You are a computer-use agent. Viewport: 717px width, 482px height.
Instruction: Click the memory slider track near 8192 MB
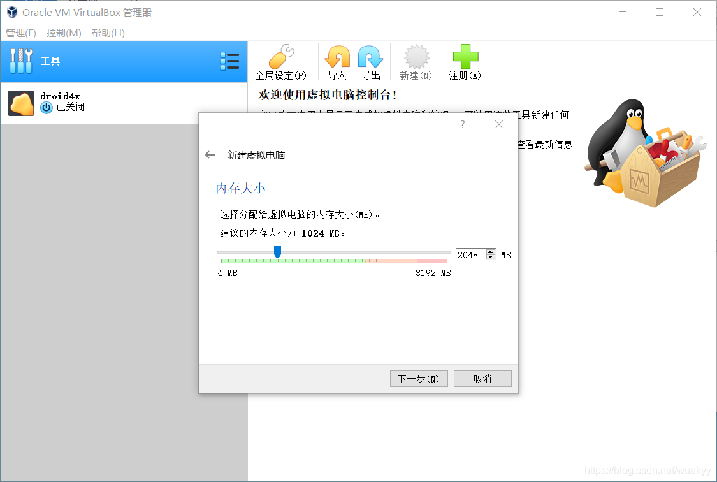click(448, 252)
